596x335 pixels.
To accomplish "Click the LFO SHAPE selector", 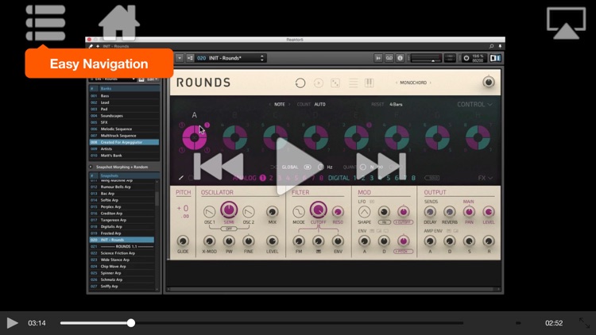I will tap(364, 212).
